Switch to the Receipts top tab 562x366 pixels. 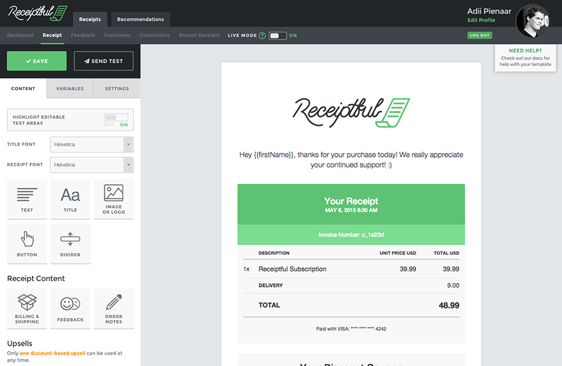[90, 20]
